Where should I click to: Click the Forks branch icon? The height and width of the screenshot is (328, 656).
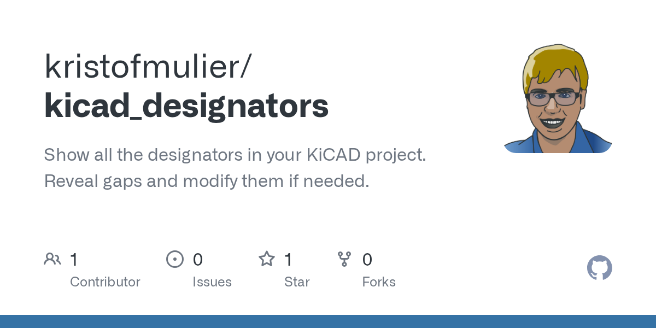(344, 259)
